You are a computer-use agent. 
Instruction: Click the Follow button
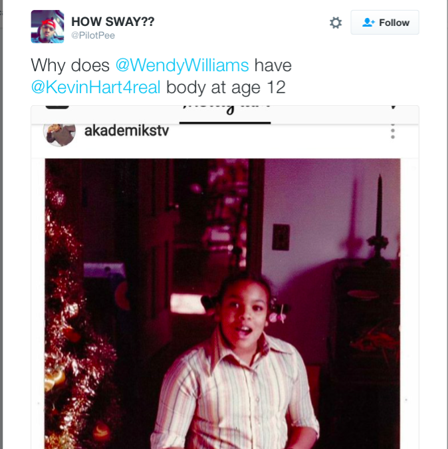point(385,23)
